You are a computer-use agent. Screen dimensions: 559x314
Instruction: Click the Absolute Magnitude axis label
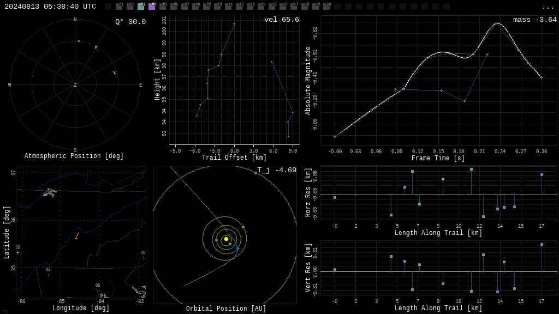(x=308, y=81)
